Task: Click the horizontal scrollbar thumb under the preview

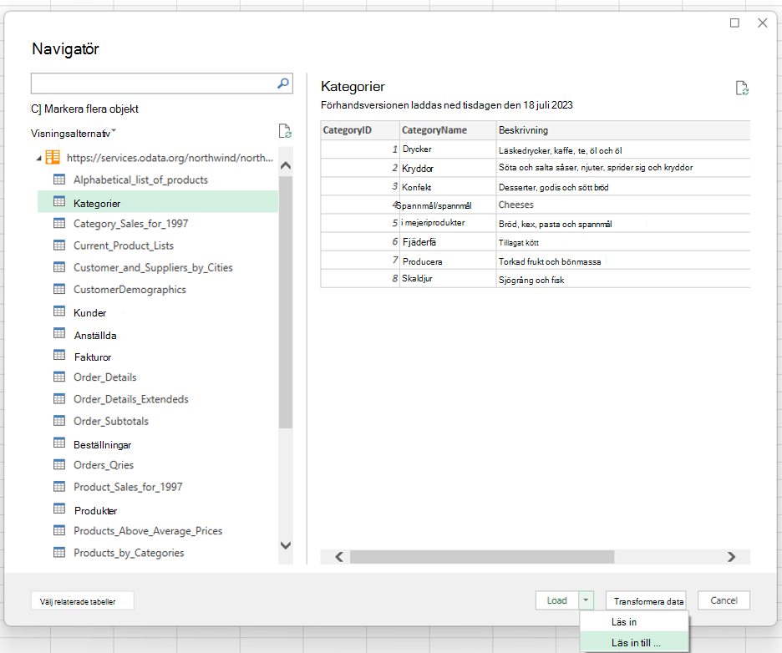Action: coord(482,557)
